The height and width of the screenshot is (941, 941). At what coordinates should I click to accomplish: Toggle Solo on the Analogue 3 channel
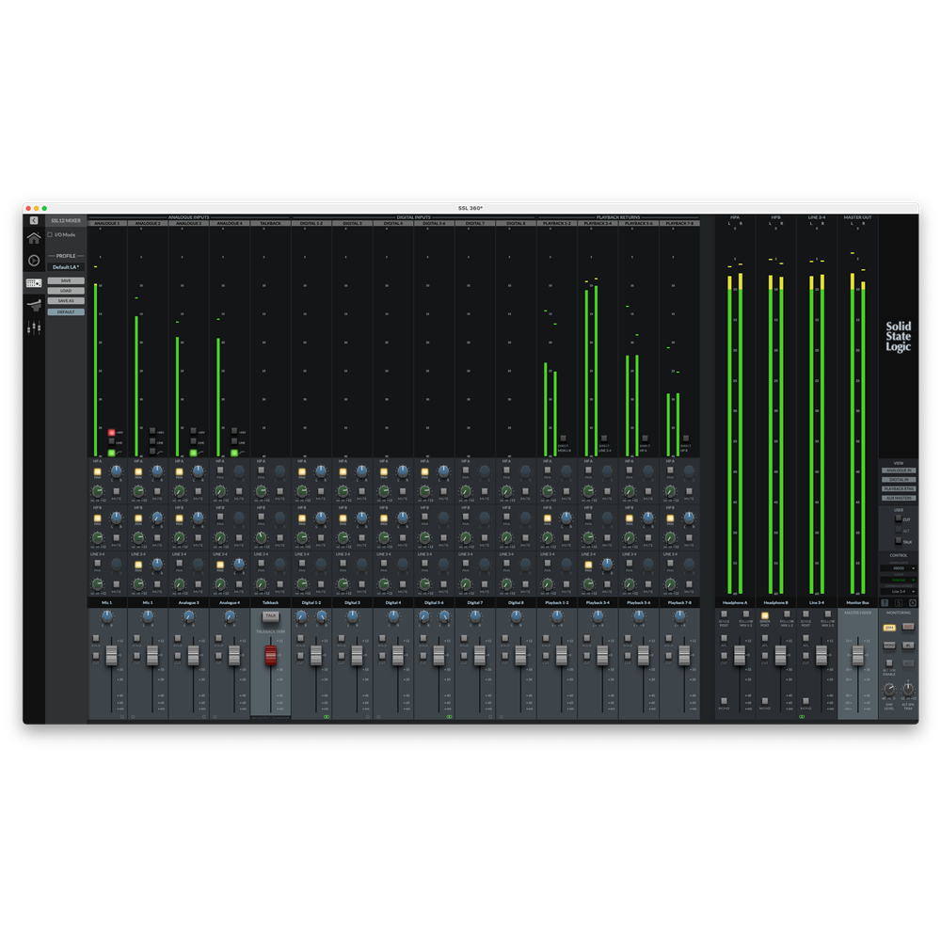(178, 639)
